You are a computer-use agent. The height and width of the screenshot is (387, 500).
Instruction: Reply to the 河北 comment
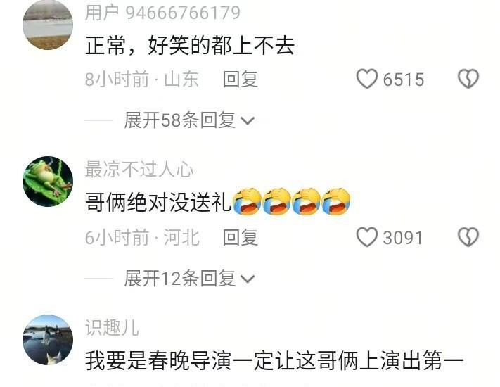pyautogui.click(x=241, y=237)
